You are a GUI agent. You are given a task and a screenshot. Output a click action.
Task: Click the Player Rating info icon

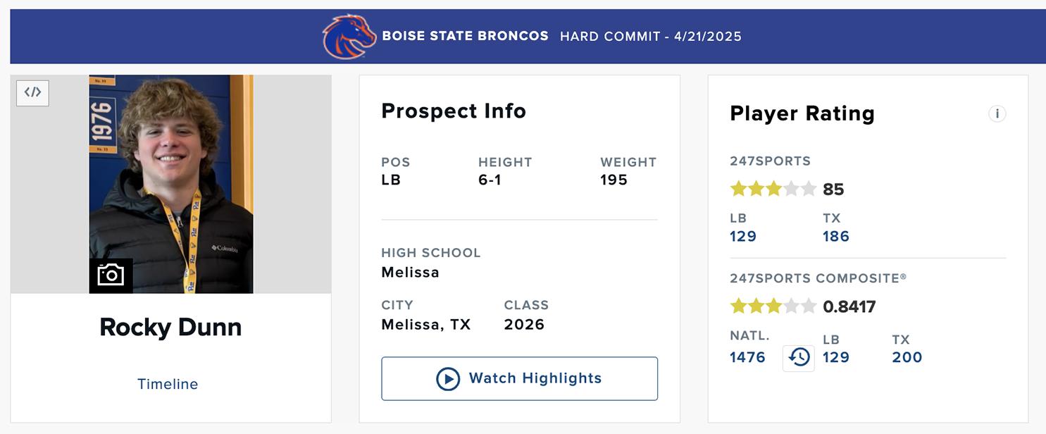point(997,114)
